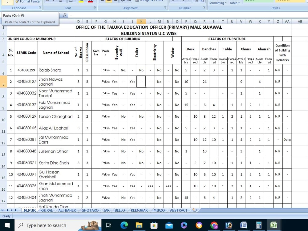Switch to the JAR sheet tab
Screen dimensions: 308x231
click(x=107, y=210)
